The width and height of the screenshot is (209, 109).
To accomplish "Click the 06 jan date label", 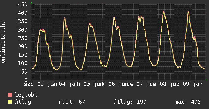I will (118, 84).
